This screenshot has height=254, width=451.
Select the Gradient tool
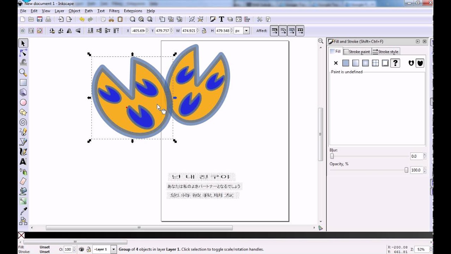23,201
